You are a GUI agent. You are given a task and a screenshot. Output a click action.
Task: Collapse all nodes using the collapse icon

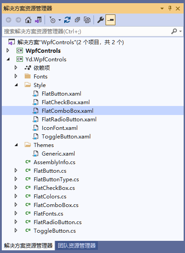click(x=77, y=20)
